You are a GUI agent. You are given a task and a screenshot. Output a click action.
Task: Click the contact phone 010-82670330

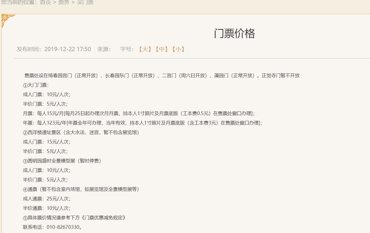tap(63, 227)
